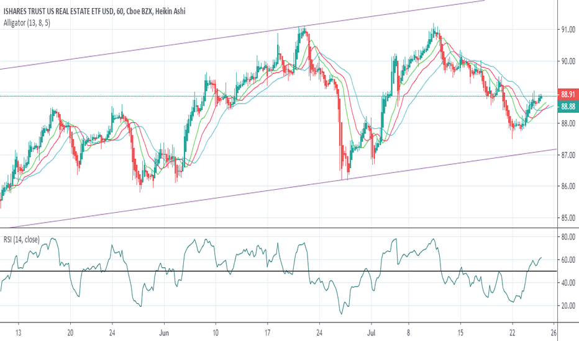Image resolution: width=579 pixels, height=341 pixels.
Task: Click the 24 date label before Jun
Action: (112, 333)
